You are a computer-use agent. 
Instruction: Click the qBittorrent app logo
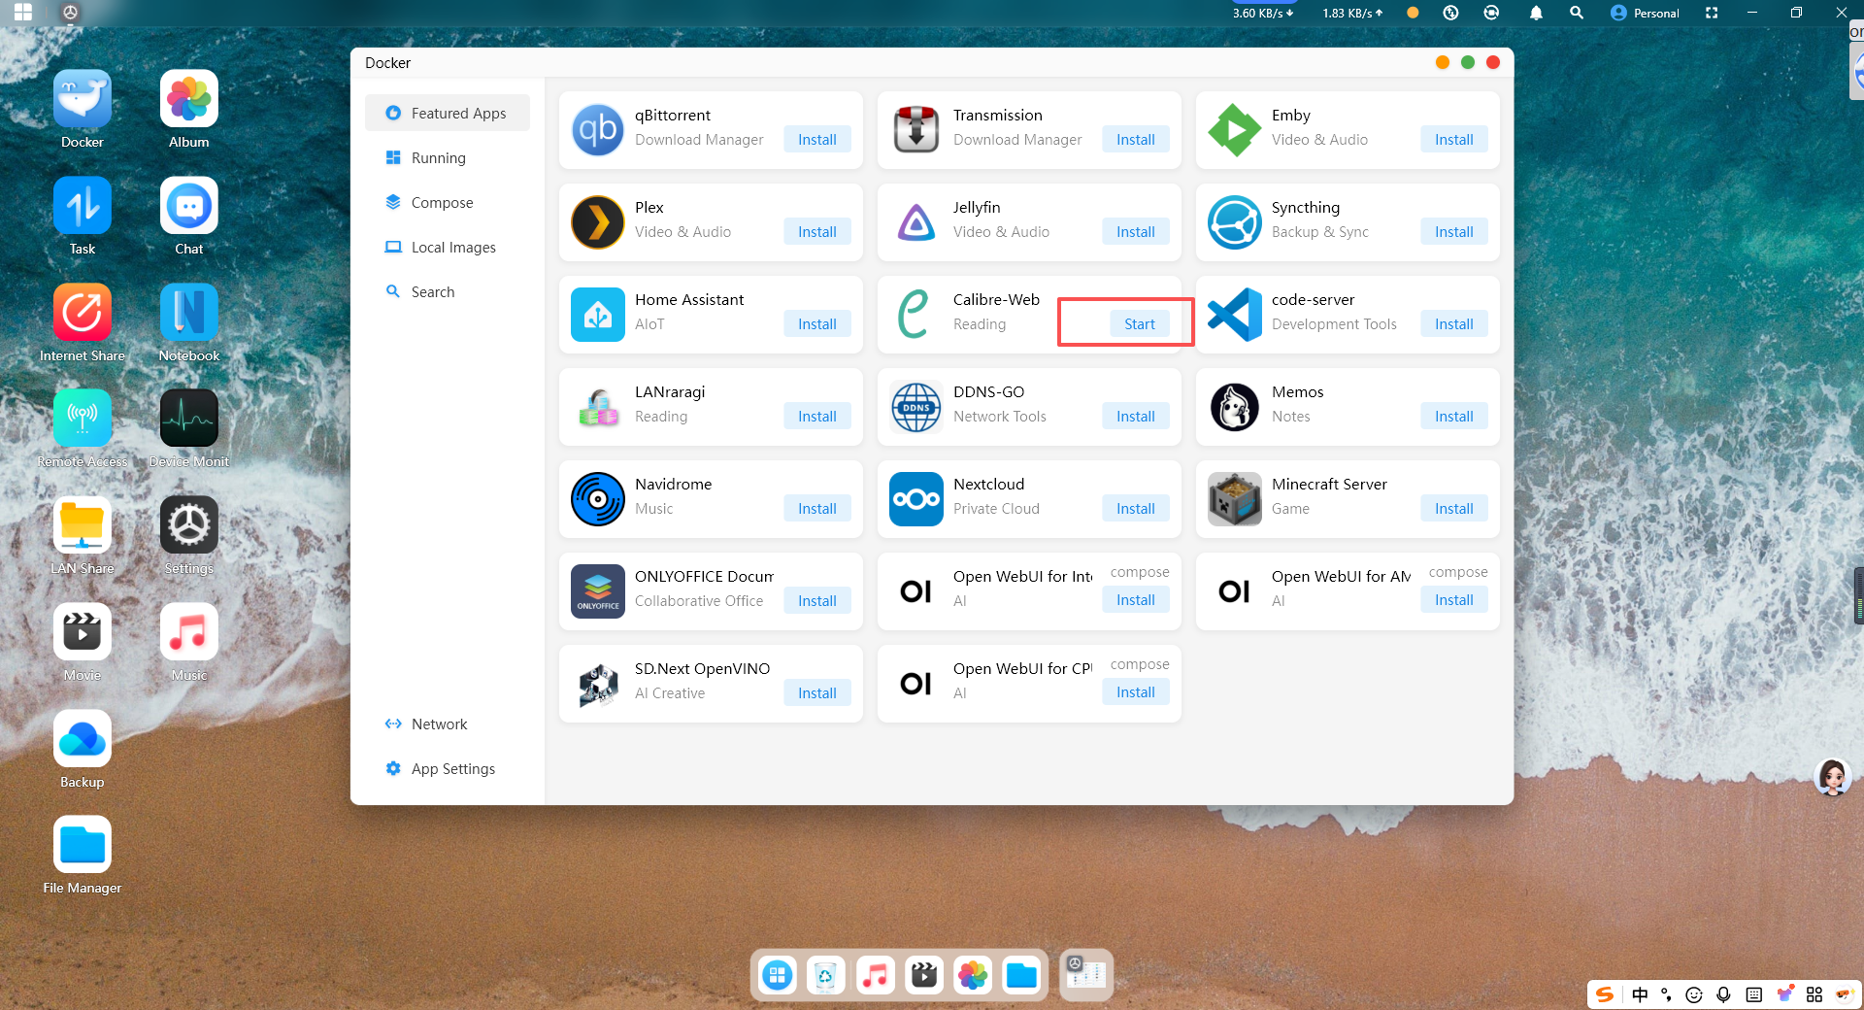[598, 130]
